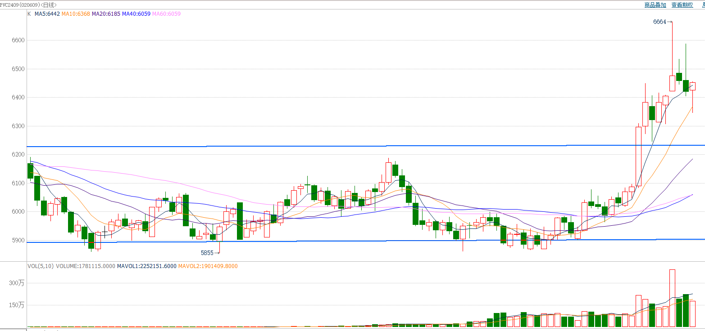Click the MA20:6185 moving average label

(x=106, y=14)
